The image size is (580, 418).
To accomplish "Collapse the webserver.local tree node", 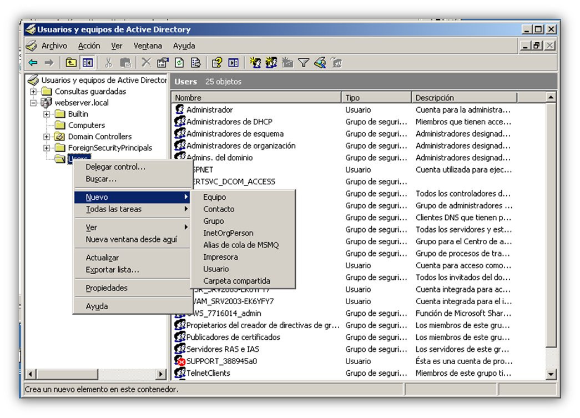I will (33, 103).
